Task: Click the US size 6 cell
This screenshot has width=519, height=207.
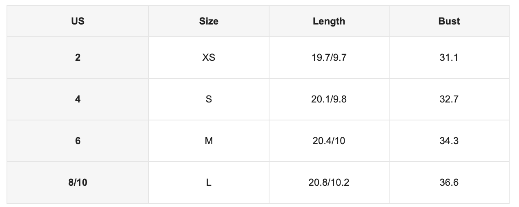Action: point(78,141)
